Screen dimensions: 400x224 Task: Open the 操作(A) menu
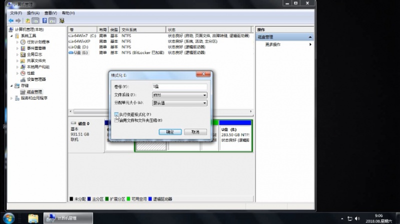[x=33, y=13]
